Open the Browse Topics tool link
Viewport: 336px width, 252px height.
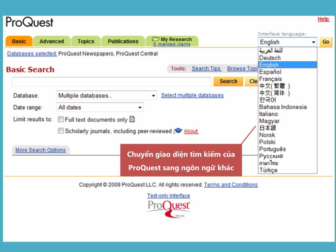pos(242,69)
